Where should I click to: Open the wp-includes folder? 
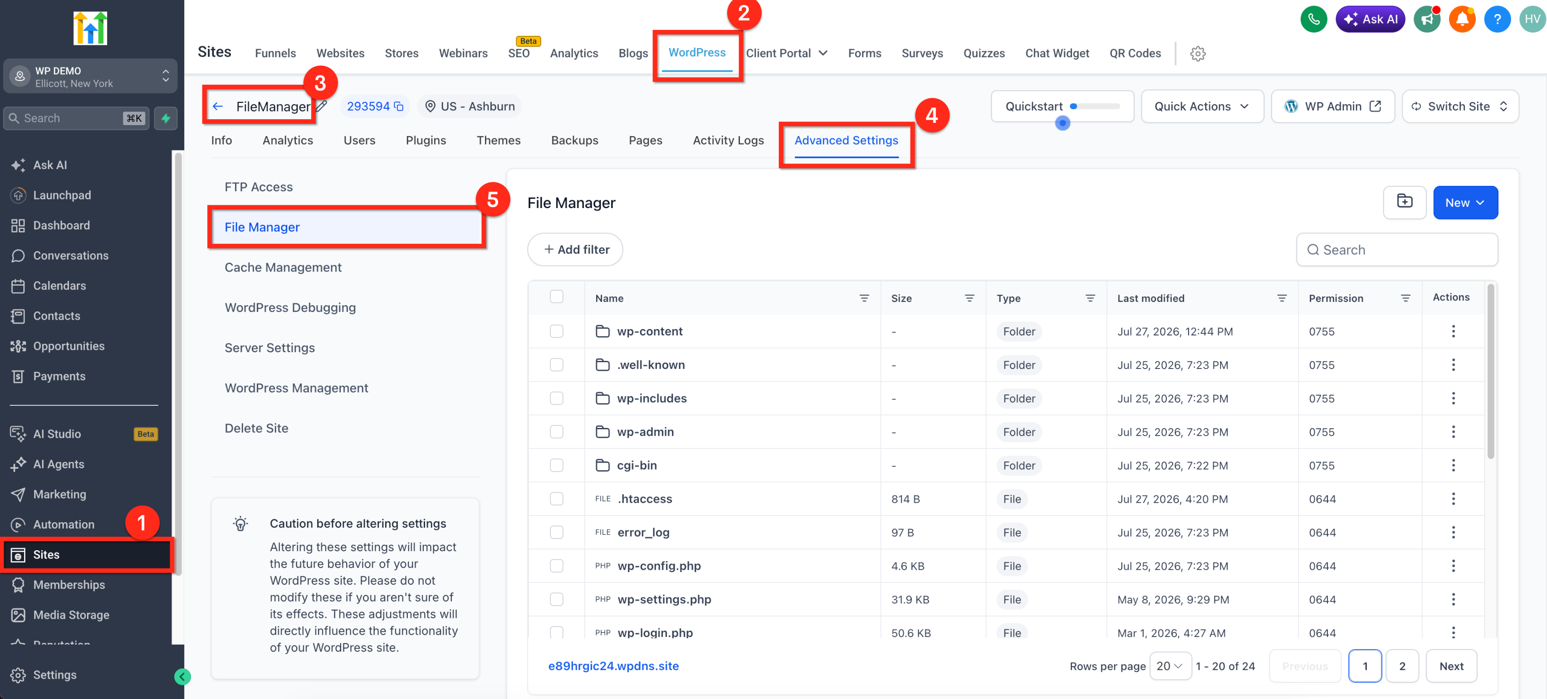coord(651,398)
